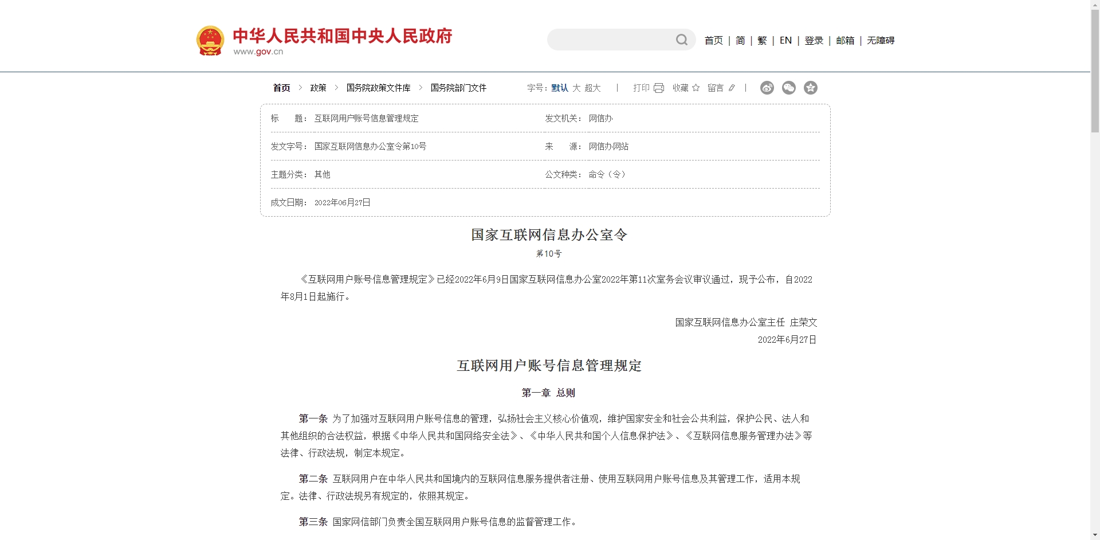Image resolution: width=1100 pixels, height=540 pixels.
Task: Open 无障碍 accessibility mode
Action: [x=881, y=40]
